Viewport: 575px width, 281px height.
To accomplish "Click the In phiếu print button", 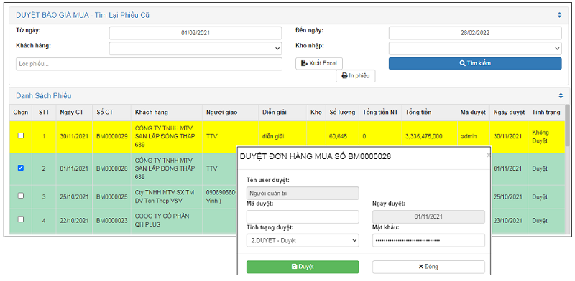I will tap(355, 76).
